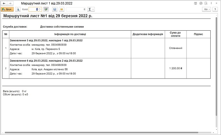Open the Sigma sum dropdown

coord(91,9)
